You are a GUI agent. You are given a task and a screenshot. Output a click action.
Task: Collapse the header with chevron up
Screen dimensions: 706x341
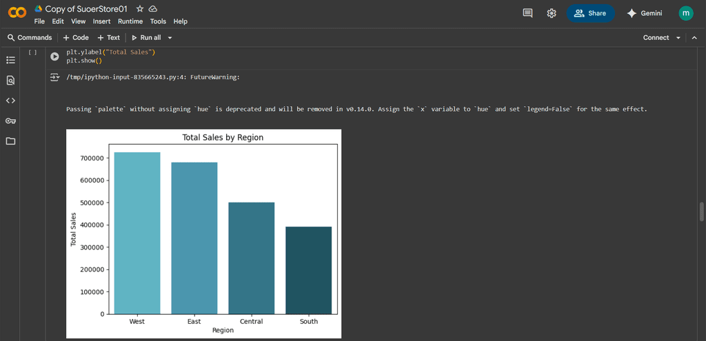(694, 38)
